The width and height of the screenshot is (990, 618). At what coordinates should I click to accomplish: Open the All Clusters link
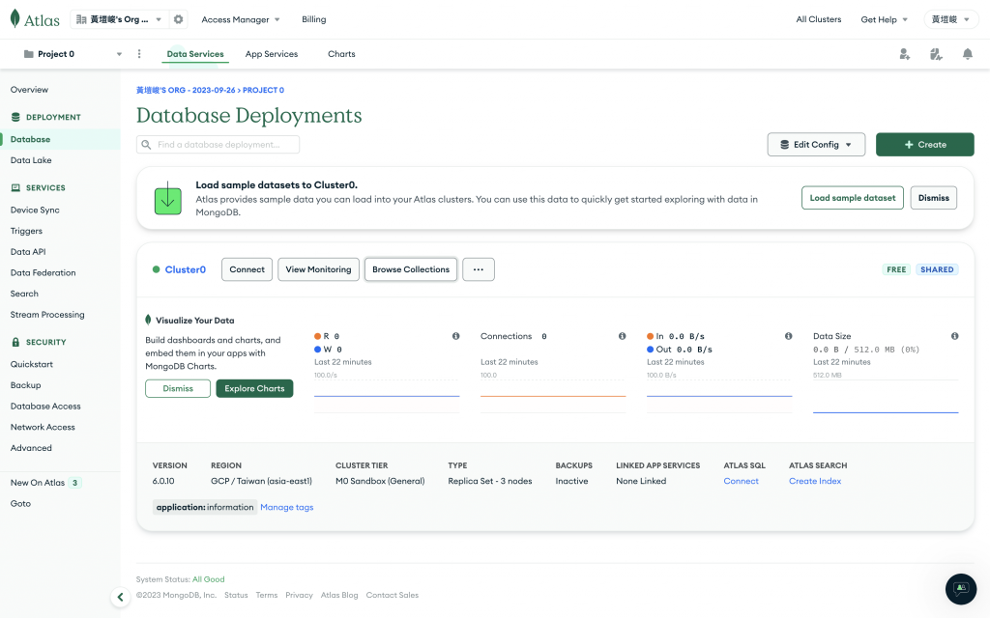[x=818, y=19]
